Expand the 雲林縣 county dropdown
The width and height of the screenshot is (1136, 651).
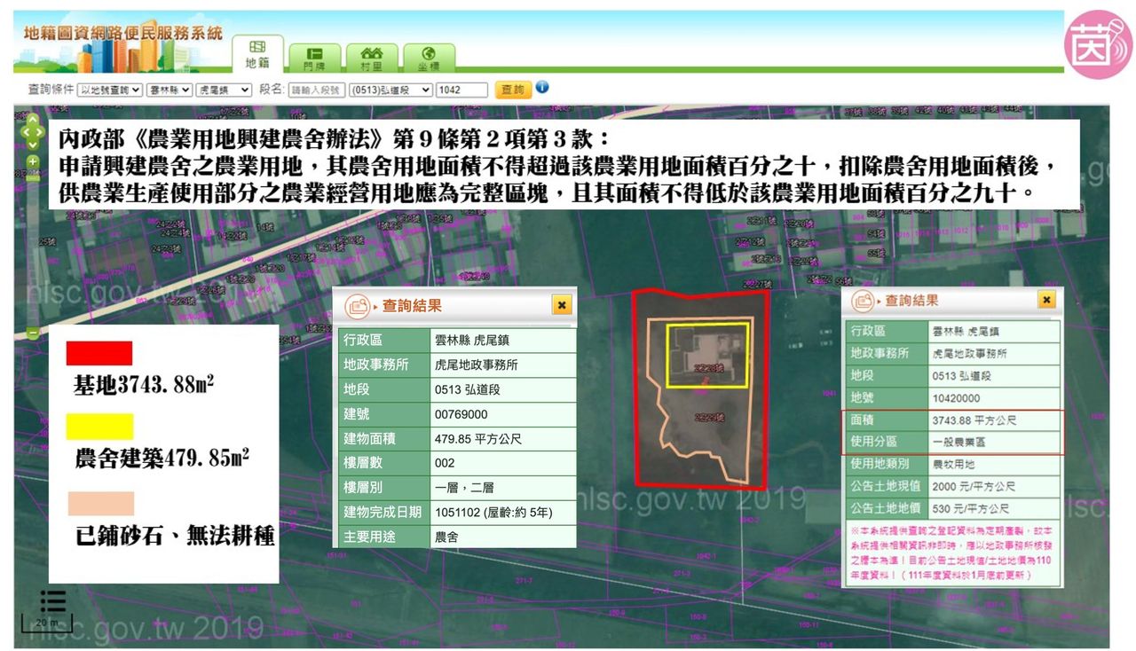tap(168, 90)
